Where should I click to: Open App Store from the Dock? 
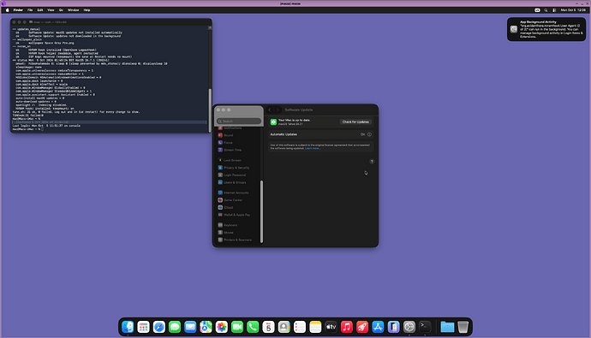tap(378, 327)
